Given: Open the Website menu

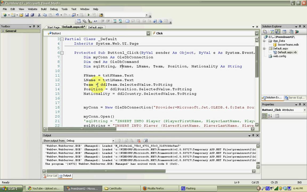Looking at the screenshot, I should tap(33, 9).
